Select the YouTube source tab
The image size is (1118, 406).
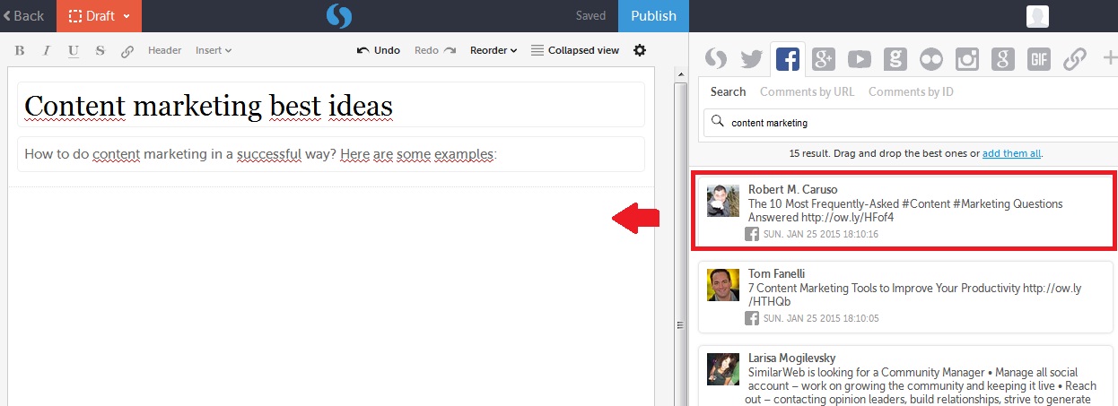pyautogui.click(x=860, y=59)
